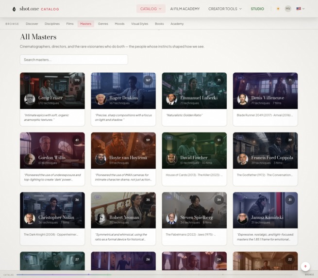This screenshot has width=318, height=278.
Task: Open Emmanuel Lubezki master card
Action: pyautogui.click(x=194, y=99)
